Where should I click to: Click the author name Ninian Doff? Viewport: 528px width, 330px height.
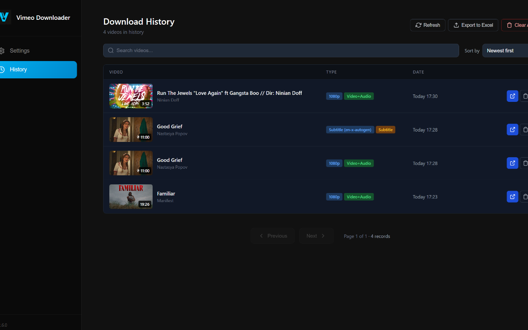(168, 100)
